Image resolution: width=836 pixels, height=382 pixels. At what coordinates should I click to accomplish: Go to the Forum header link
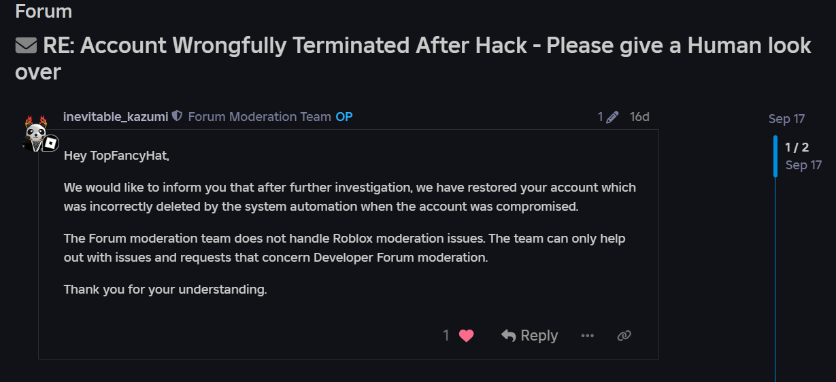pos(44,11)
